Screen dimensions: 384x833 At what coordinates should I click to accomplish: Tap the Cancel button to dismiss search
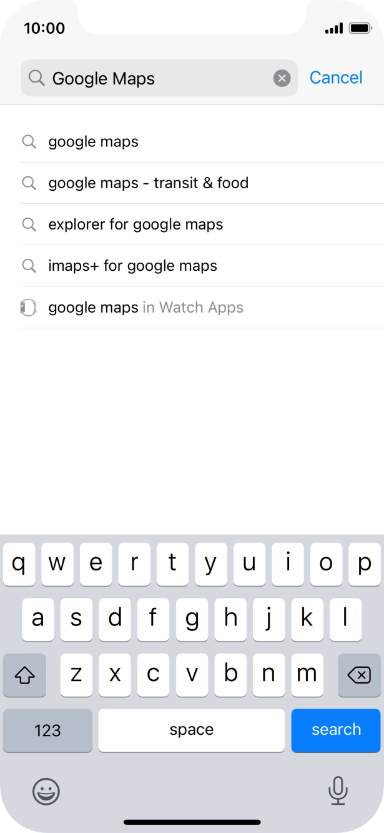click(x=336, y=78)
